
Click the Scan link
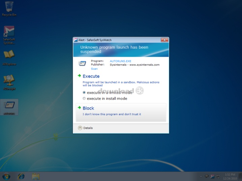click(94, 69)
